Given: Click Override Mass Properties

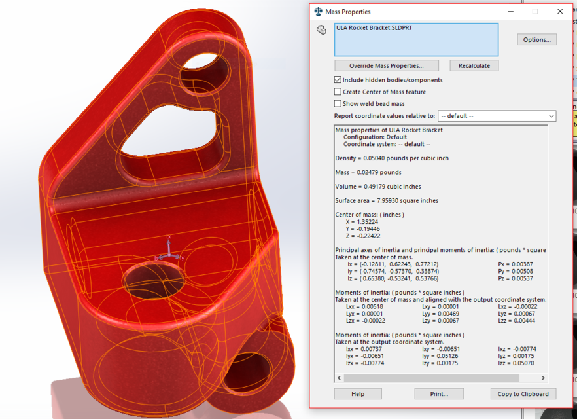Looking at the screenshot, I should (386, 65).
